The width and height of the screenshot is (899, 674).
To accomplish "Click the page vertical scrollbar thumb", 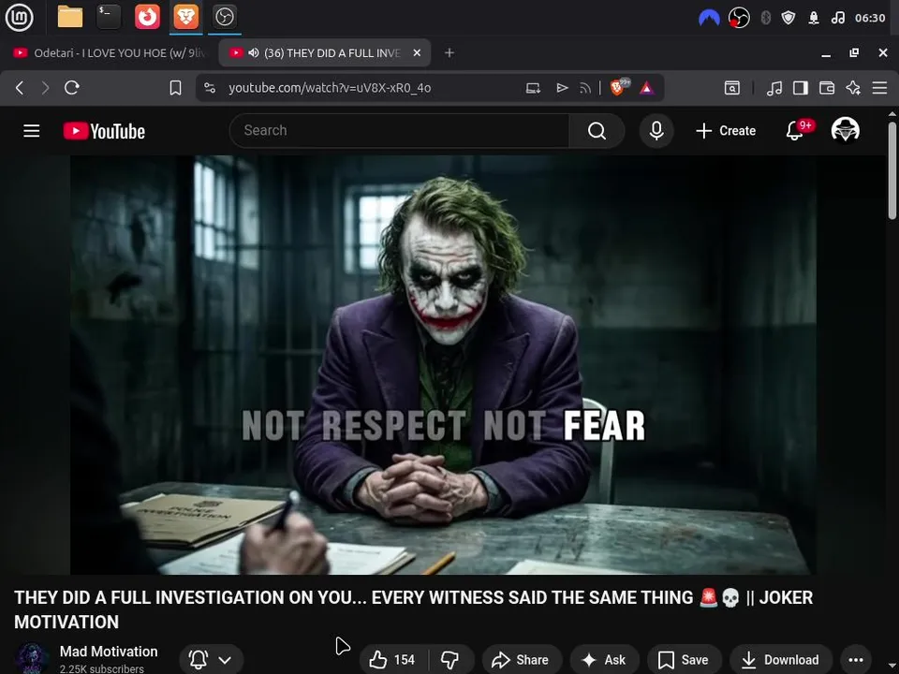I will click(x=892, y=170).
